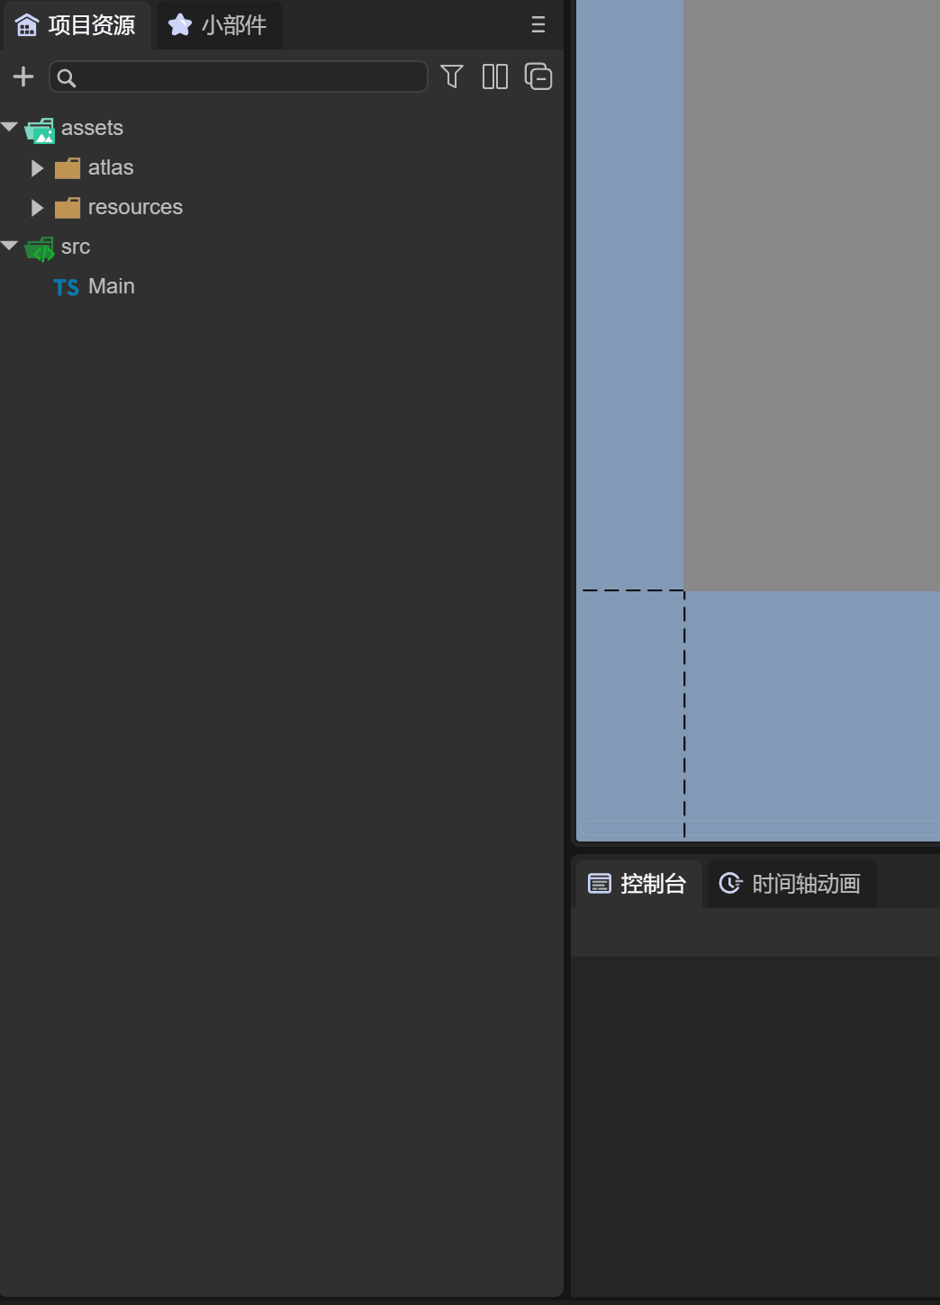Select the 项目资源 tab

[x=77, y=25]
